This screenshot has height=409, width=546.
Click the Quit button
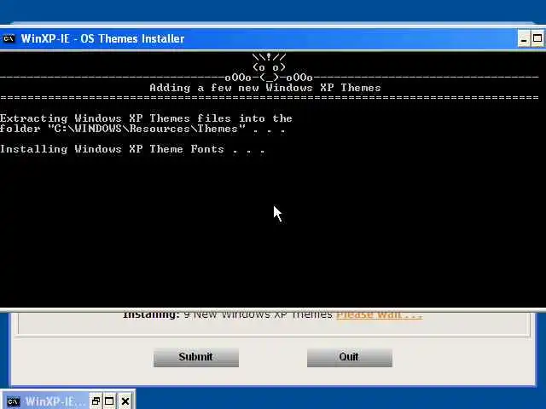350,357
